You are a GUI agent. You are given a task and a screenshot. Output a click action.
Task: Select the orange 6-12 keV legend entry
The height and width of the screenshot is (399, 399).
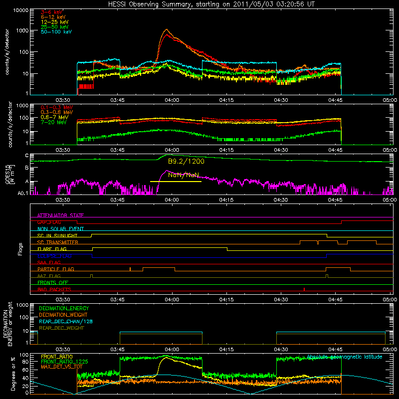[53, 17]
